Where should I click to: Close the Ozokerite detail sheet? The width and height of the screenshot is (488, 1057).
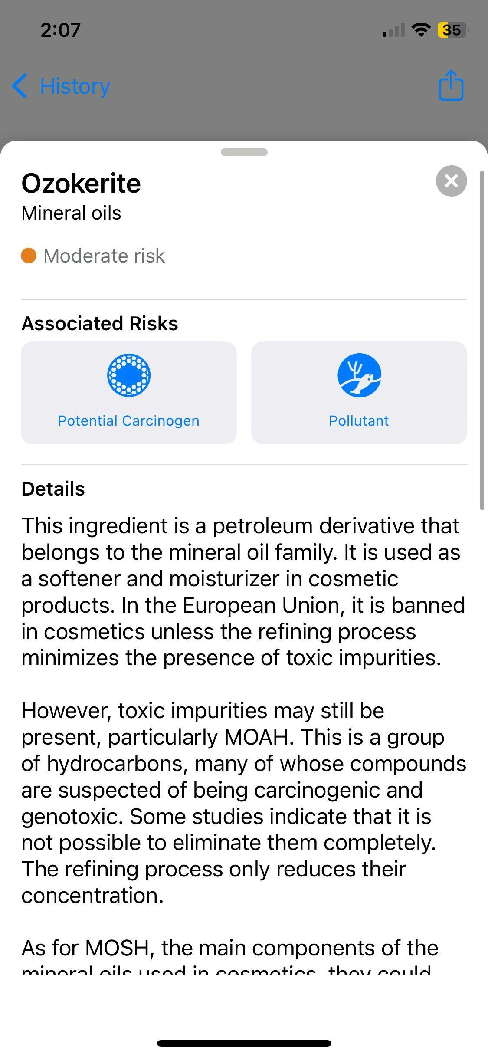tap(451, 181)
